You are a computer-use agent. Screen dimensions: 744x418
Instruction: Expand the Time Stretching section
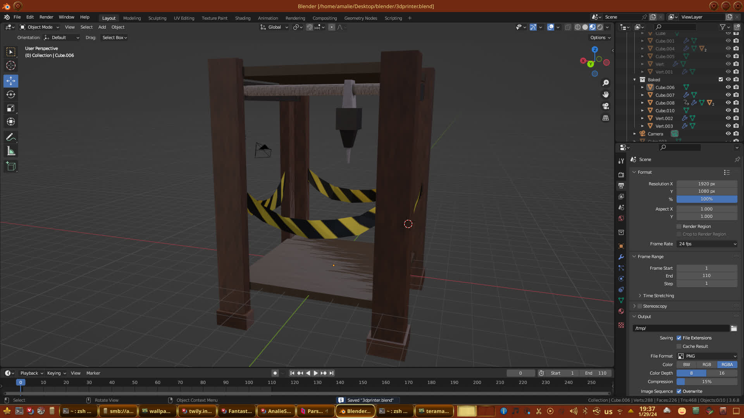pyautogui.click(x=658, y=296)
